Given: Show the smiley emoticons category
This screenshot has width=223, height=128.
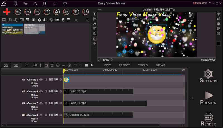Looking at the screenshot, I should click(x=51, y=20).
